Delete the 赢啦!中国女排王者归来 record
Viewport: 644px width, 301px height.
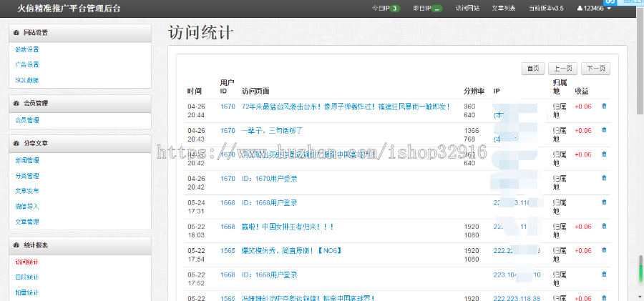click(604, 227)
